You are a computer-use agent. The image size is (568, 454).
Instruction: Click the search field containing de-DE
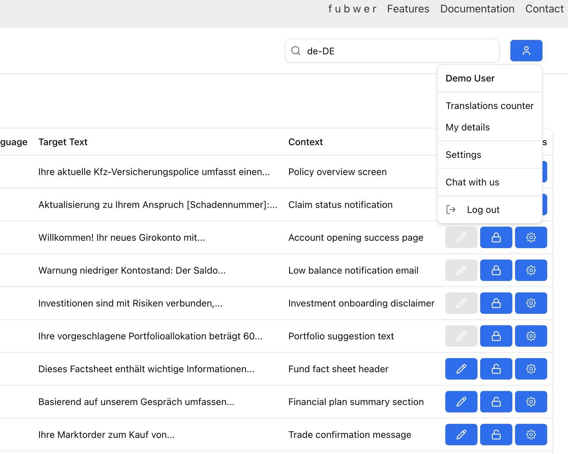[x=399, y=51]
